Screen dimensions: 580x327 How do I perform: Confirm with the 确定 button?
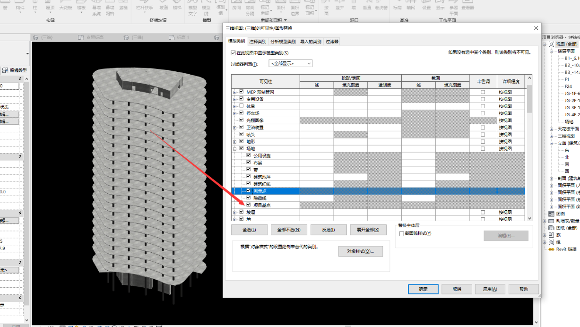(x=423, y=289)
